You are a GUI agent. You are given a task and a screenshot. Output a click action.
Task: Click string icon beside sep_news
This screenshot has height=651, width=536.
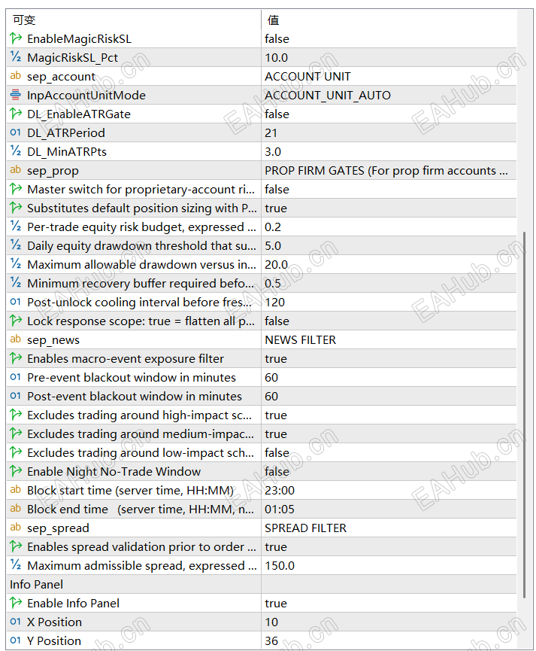pyautogui.click(x=16, y=339)
